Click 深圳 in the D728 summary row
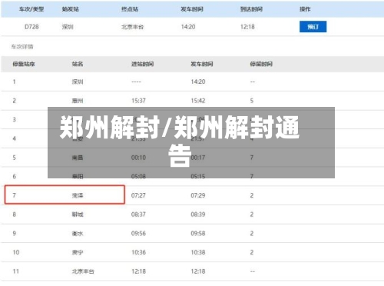Screen dimensions: 384x286 pyautogui.click(x=68, y=27)
